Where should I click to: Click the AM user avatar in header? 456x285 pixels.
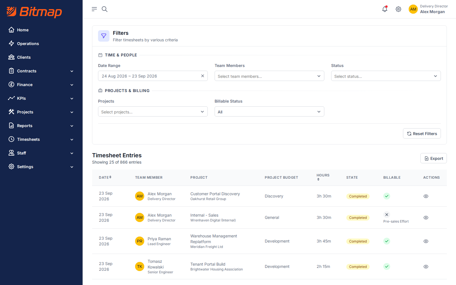(413, 9)
